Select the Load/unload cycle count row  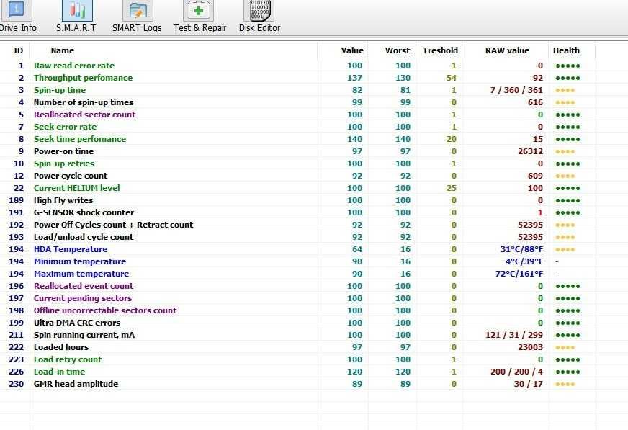[x=297, y=237]
